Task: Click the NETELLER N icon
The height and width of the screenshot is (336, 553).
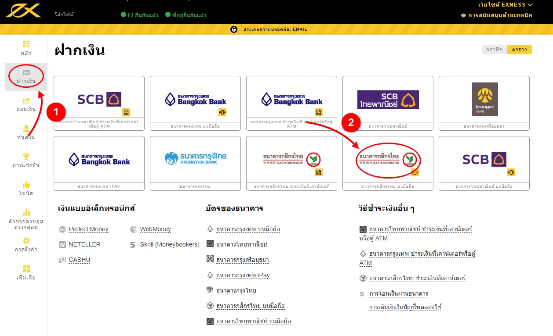Action: [62, 245]
